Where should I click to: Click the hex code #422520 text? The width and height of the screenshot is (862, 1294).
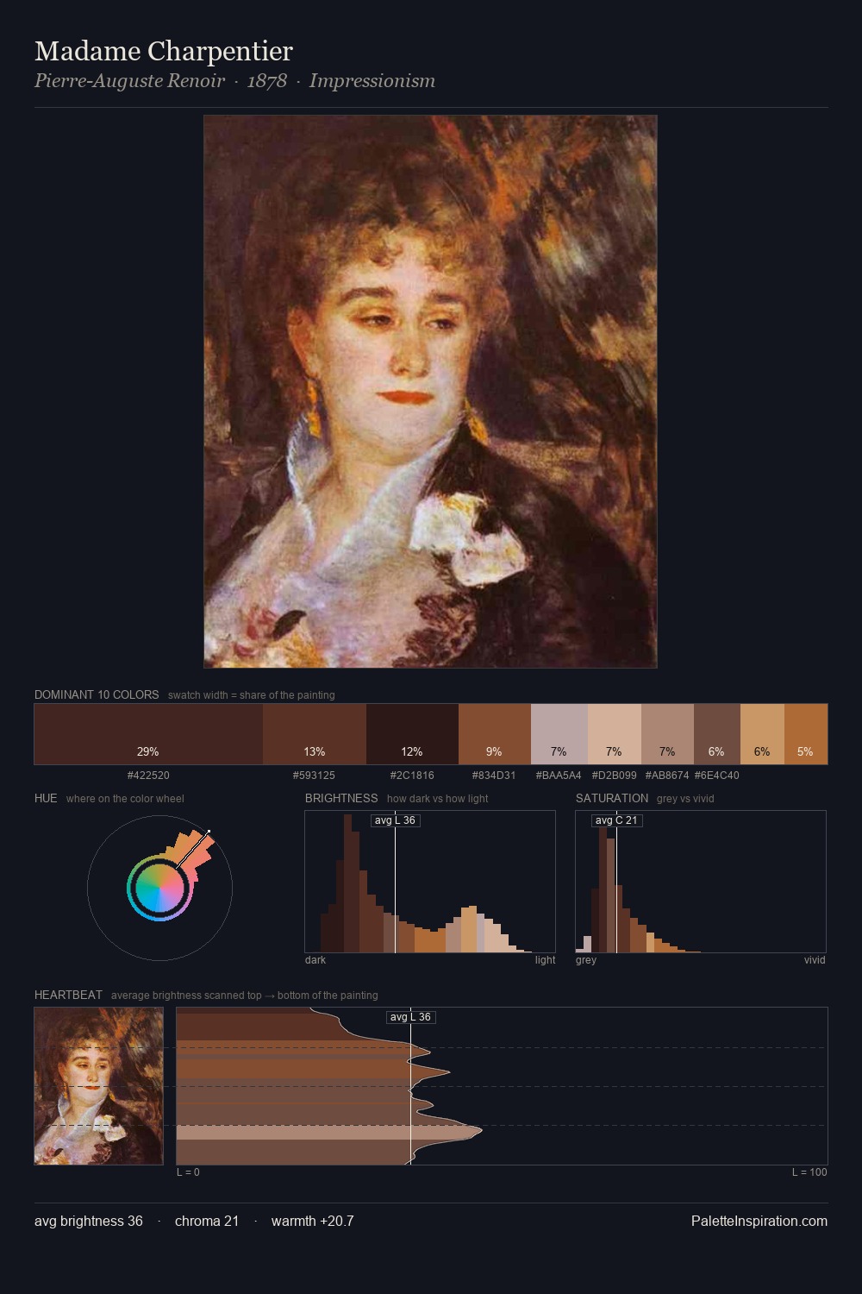148,776
